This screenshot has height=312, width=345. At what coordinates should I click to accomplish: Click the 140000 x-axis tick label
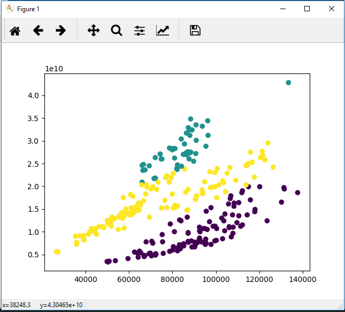coord(303,280)
